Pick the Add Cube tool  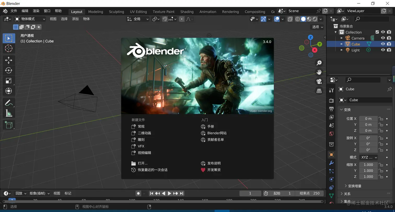9,125
